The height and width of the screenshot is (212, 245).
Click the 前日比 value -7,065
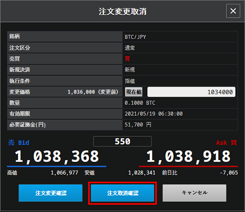click(229, 172)
